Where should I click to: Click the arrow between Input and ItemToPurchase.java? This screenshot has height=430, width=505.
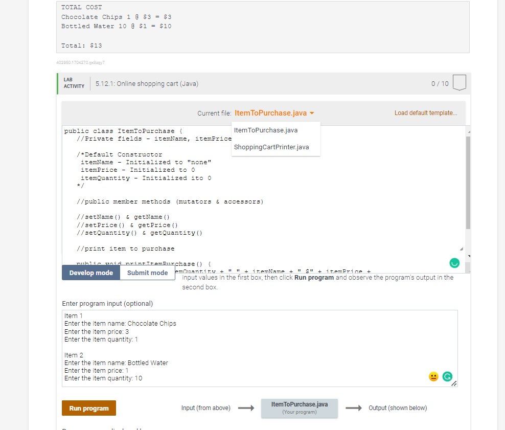(x=245, y=408)
